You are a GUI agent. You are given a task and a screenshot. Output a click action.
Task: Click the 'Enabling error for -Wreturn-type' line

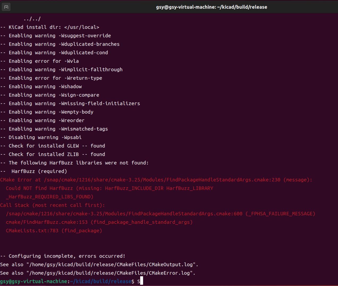pyautogui.click(x=51, y=78)
